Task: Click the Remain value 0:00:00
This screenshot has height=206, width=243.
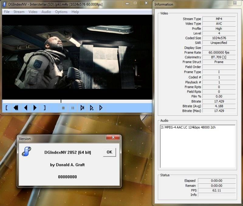Action: coord(217,186)
